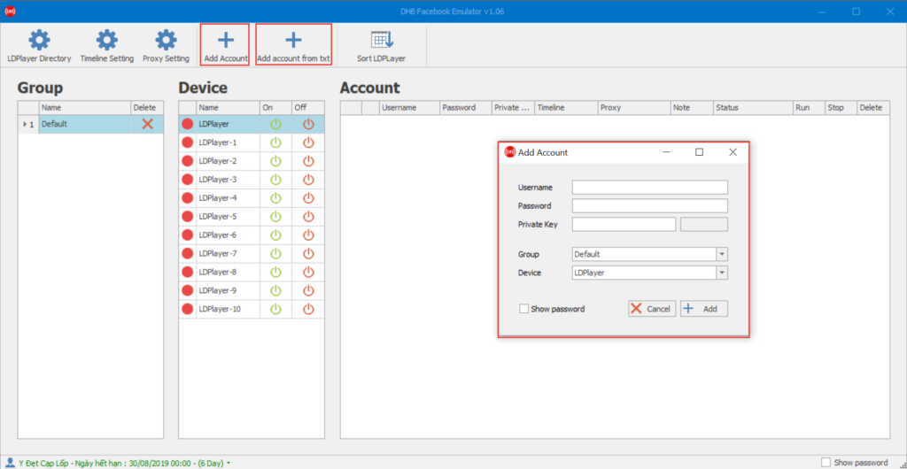Turn on LDPlayer-8
This screenshot has height=469, width=907.
(x=276, y=272)
